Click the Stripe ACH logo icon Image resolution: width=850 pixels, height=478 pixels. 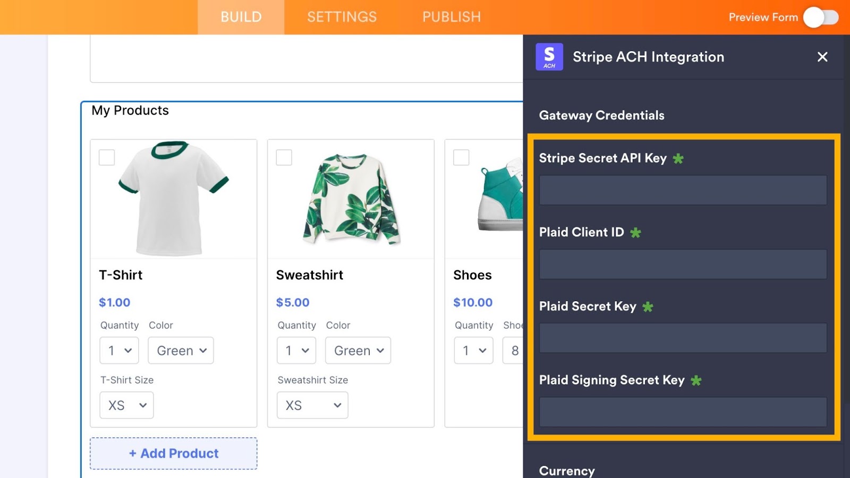pos(549,57)
